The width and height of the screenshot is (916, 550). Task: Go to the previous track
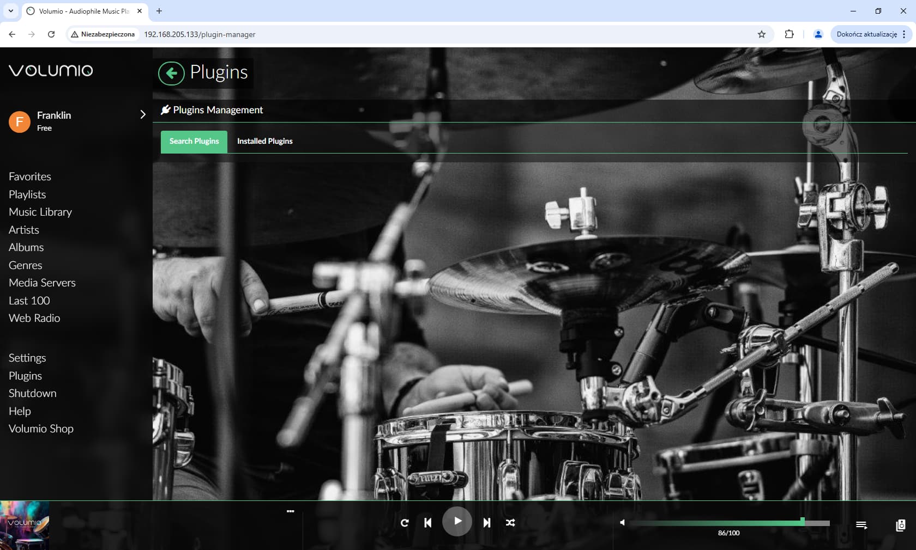click(428, 523)
